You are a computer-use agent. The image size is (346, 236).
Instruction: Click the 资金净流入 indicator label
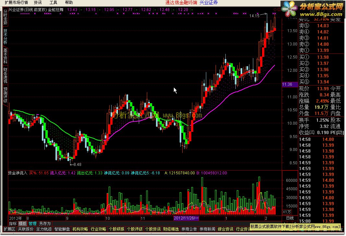pos(18,173)
